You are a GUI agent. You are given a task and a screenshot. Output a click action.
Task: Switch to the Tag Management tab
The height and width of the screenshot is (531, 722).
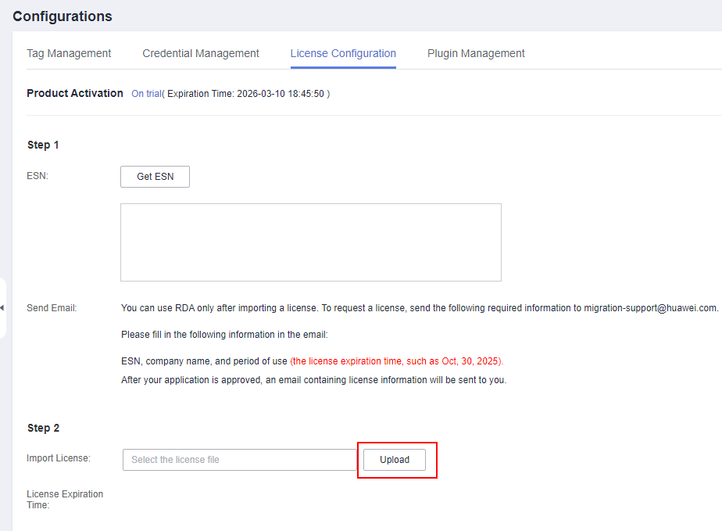[x=69, y=53]
